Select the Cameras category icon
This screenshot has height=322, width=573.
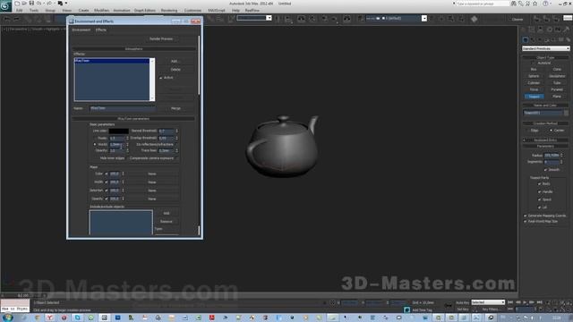547,39
